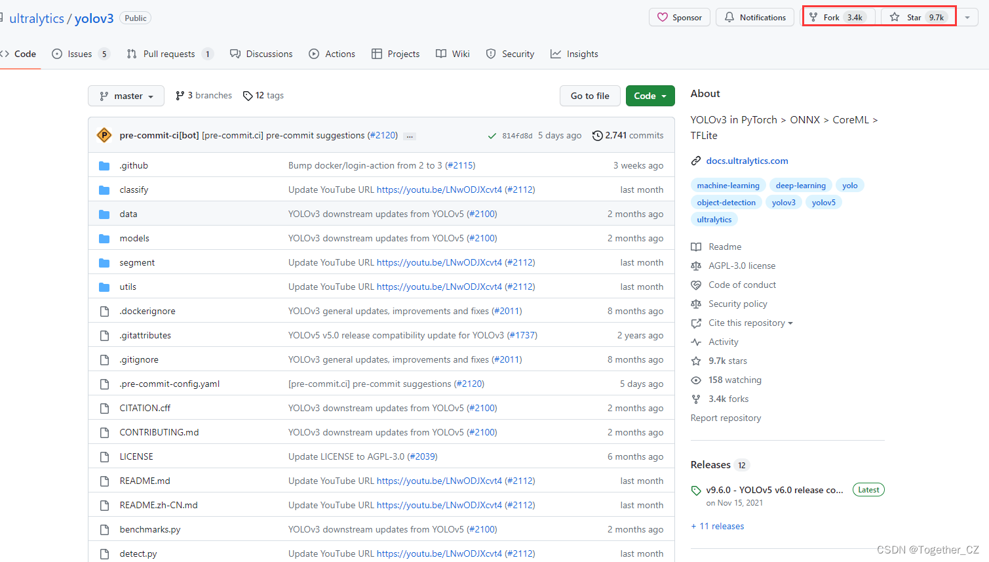This screenshot has height=562, width=989.
Task: Go to the Actions tab
Action: tap(332, 54)
